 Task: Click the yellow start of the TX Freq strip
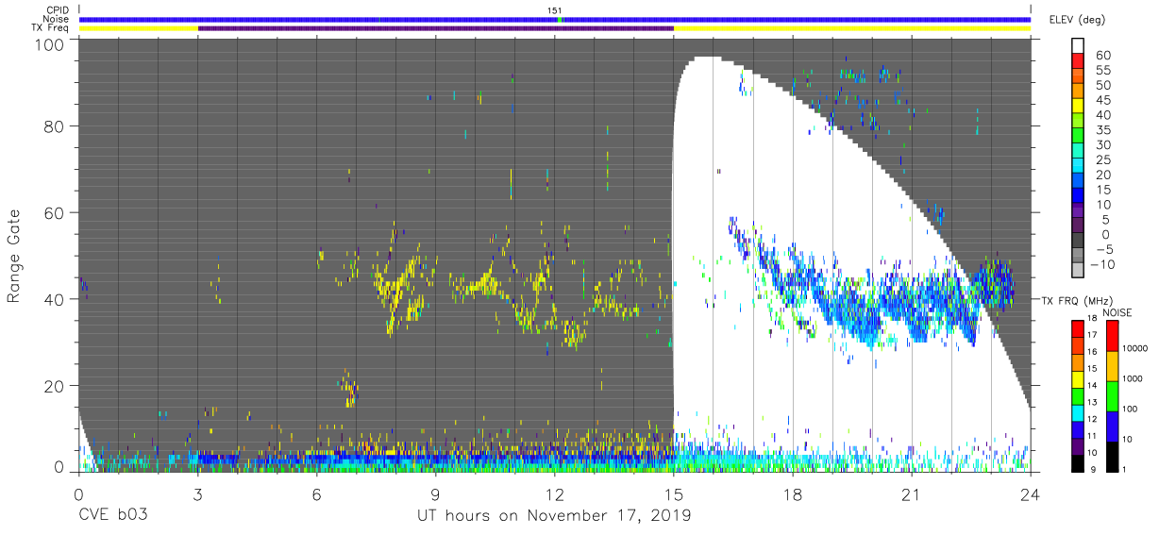(x=139, y=28)
